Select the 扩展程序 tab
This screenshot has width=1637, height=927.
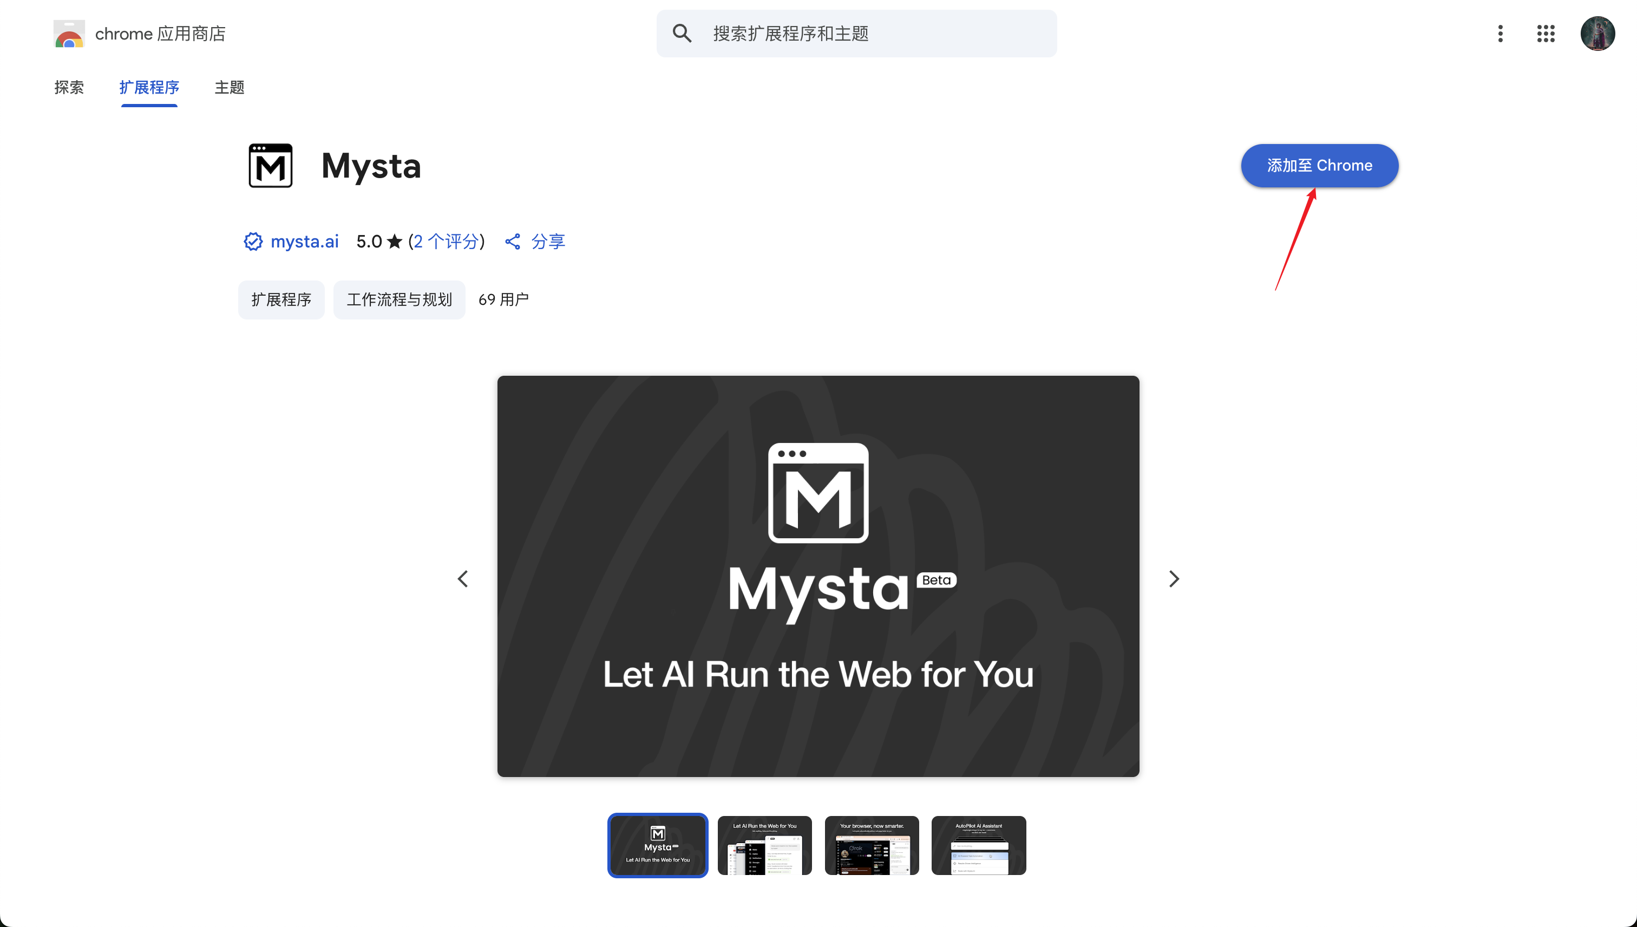(149, 87)
